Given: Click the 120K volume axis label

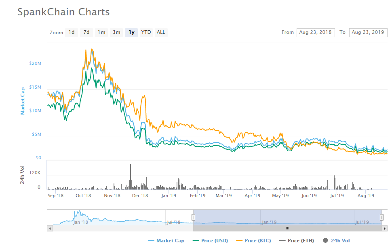Looking at the screenshot, I should 35,173.
